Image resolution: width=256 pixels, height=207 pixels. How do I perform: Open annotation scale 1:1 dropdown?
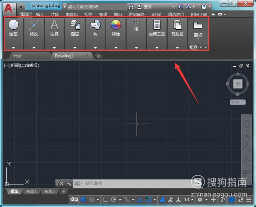click(x=189, y=200)
